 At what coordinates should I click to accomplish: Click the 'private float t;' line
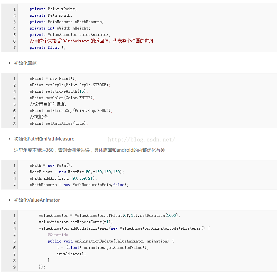pyautogui.click(x=48, y=47)
